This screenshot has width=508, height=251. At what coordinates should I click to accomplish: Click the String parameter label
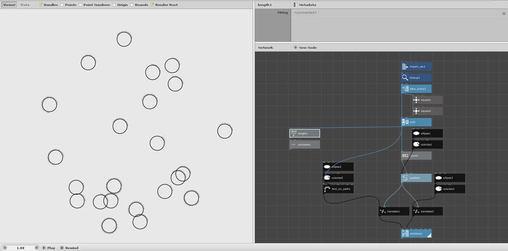click(x=282, y=13)
